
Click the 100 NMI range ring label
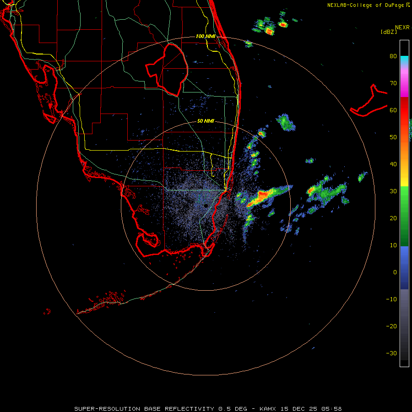pos(206,36)
